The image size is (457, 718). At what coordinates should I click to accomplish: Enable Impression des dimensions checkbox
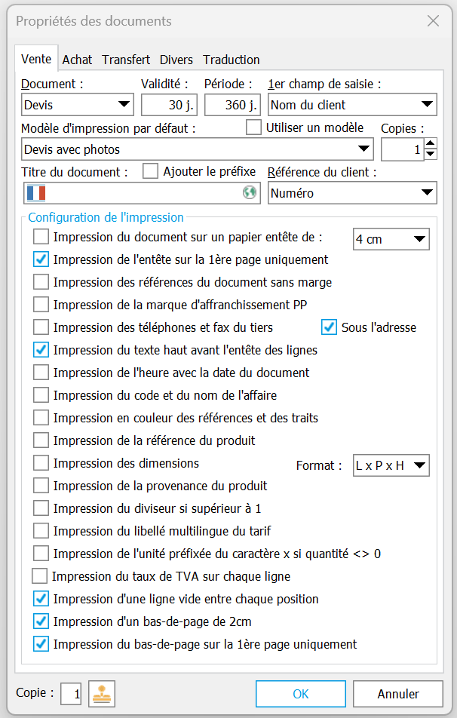41,463
